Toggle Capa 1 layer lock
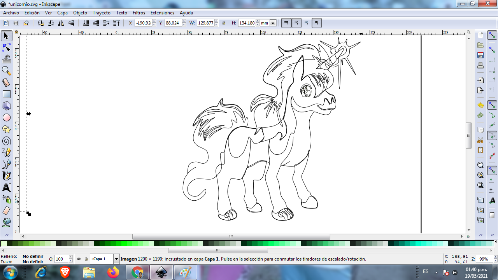 (x=86, y=259)
